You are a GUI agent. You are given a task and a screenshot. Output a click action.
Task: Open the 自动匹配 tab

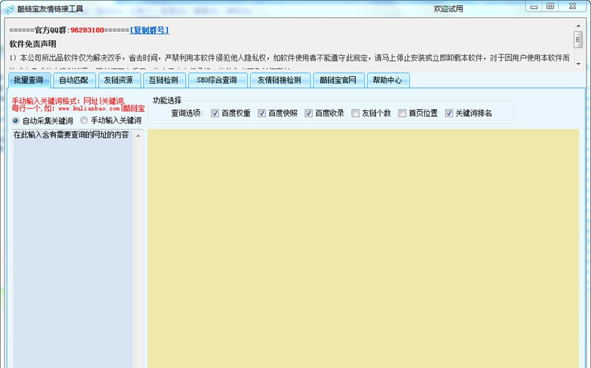[74, 80]
